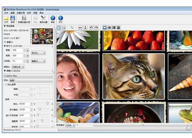Open the Options (选项) menu
This screenshot has height=138, width=192.
[x=29, y=13]
